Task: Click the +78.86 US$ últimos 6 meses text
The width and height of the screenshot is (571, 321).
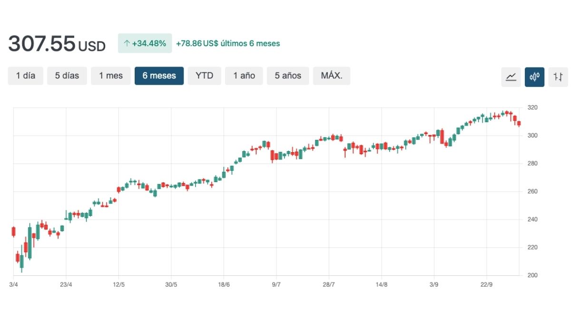Action: pyautogui.click(x=228, y=43)
